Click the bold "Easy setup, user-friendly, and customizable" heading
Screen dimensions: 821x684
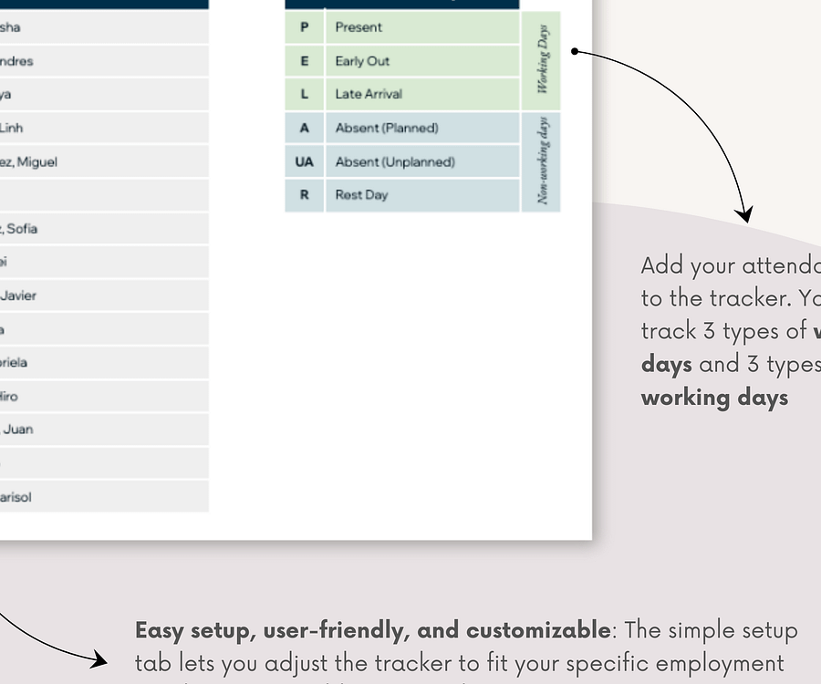(x=372, y=630)
